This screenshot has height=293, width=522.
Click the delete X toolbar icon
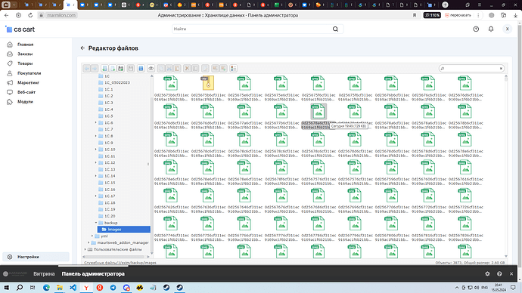pos(187,69)
